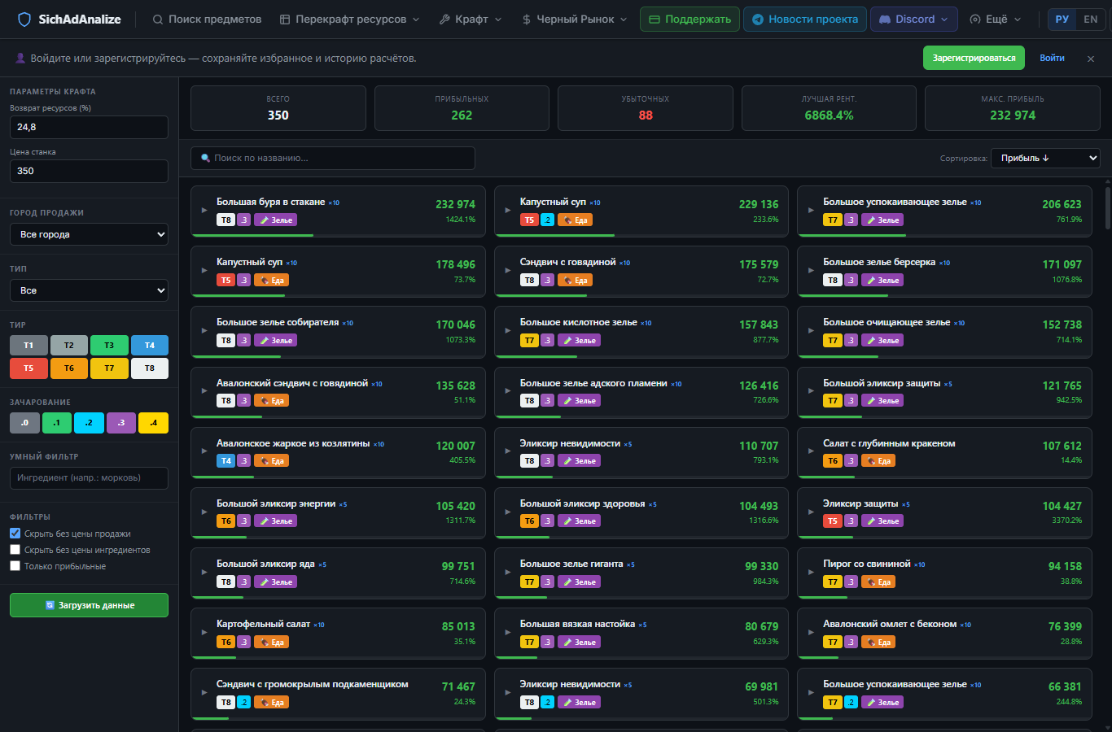This screenshot has height=732, width=1112.
Task: Click the Зелье tag on Большой эликсир яда
Action: click(x=276, y=582)
